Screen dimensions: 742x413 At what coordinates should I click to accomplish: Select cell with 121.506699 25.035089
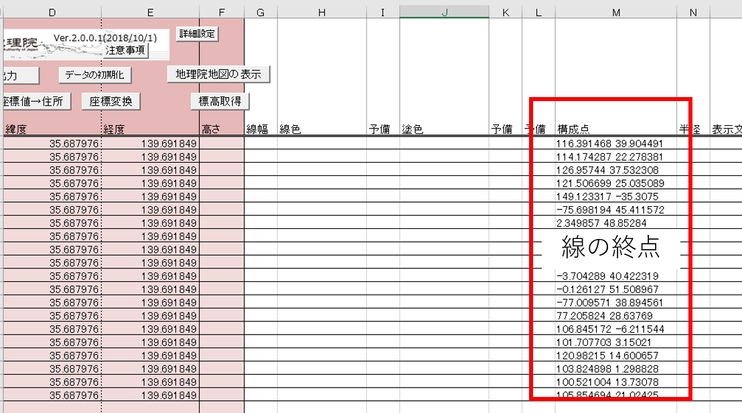click(x=616, y=183)
